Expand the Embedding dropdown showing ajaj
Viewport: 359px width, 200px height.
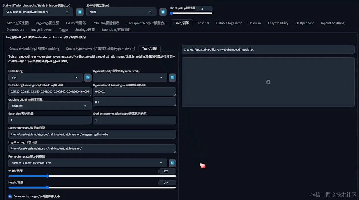pyautogui.click(x=46, y=77)
